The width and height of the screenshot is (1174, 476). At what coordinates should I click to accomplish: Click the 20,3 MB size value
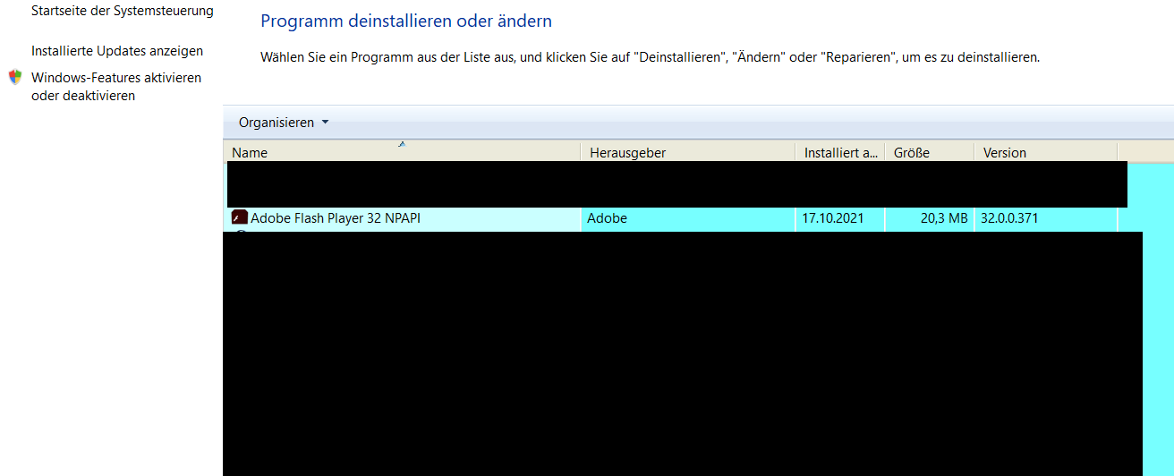coord(944,217)
